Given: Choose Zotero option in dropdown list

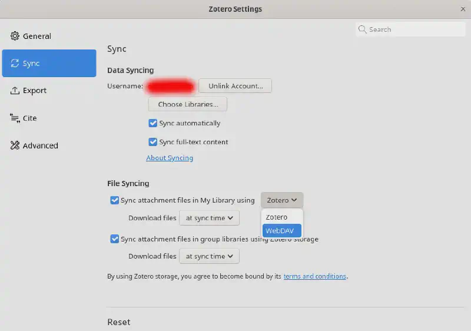Looking at the screenshot, I should tap(277, 217).
